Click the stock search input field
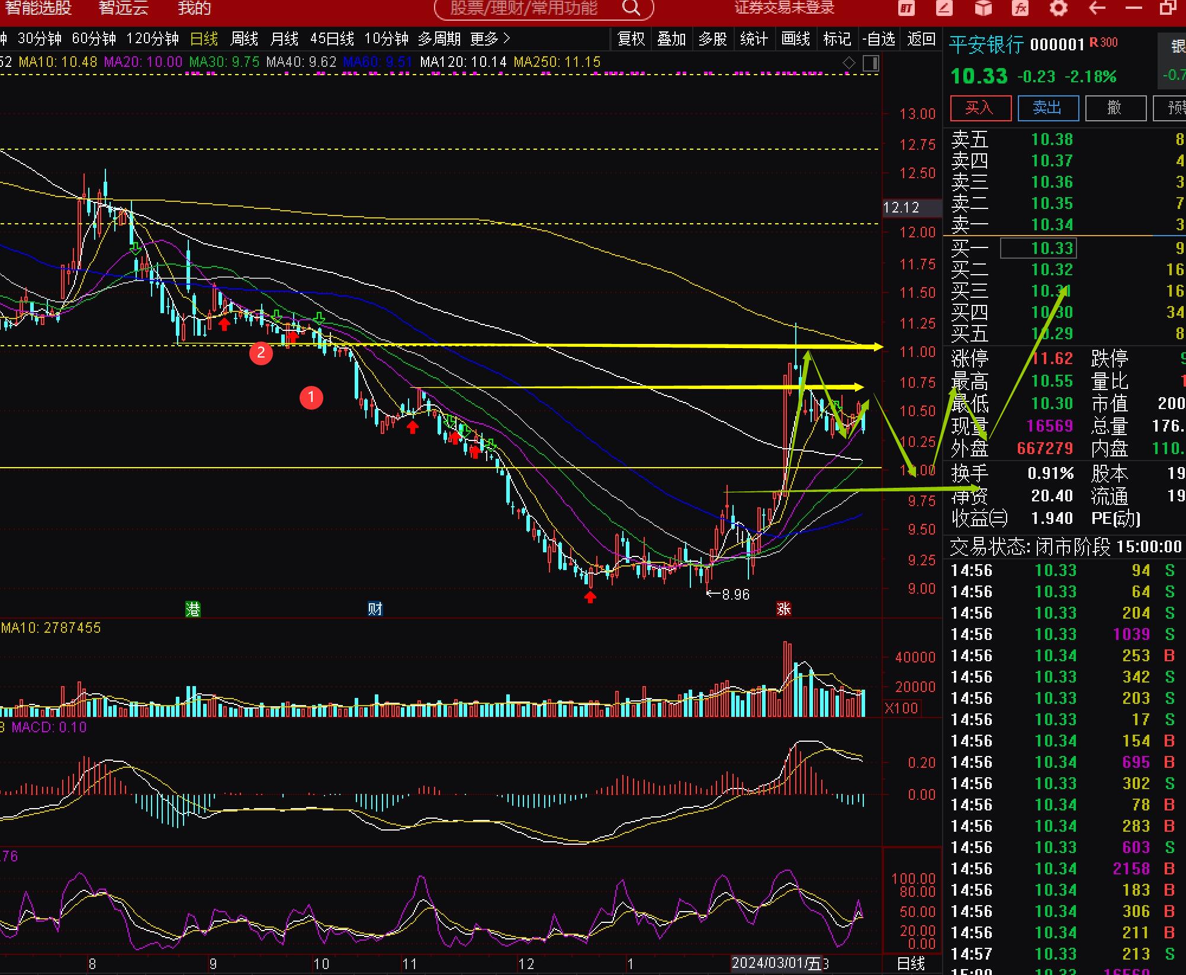The image size is (1186, 975). point(524,8)
